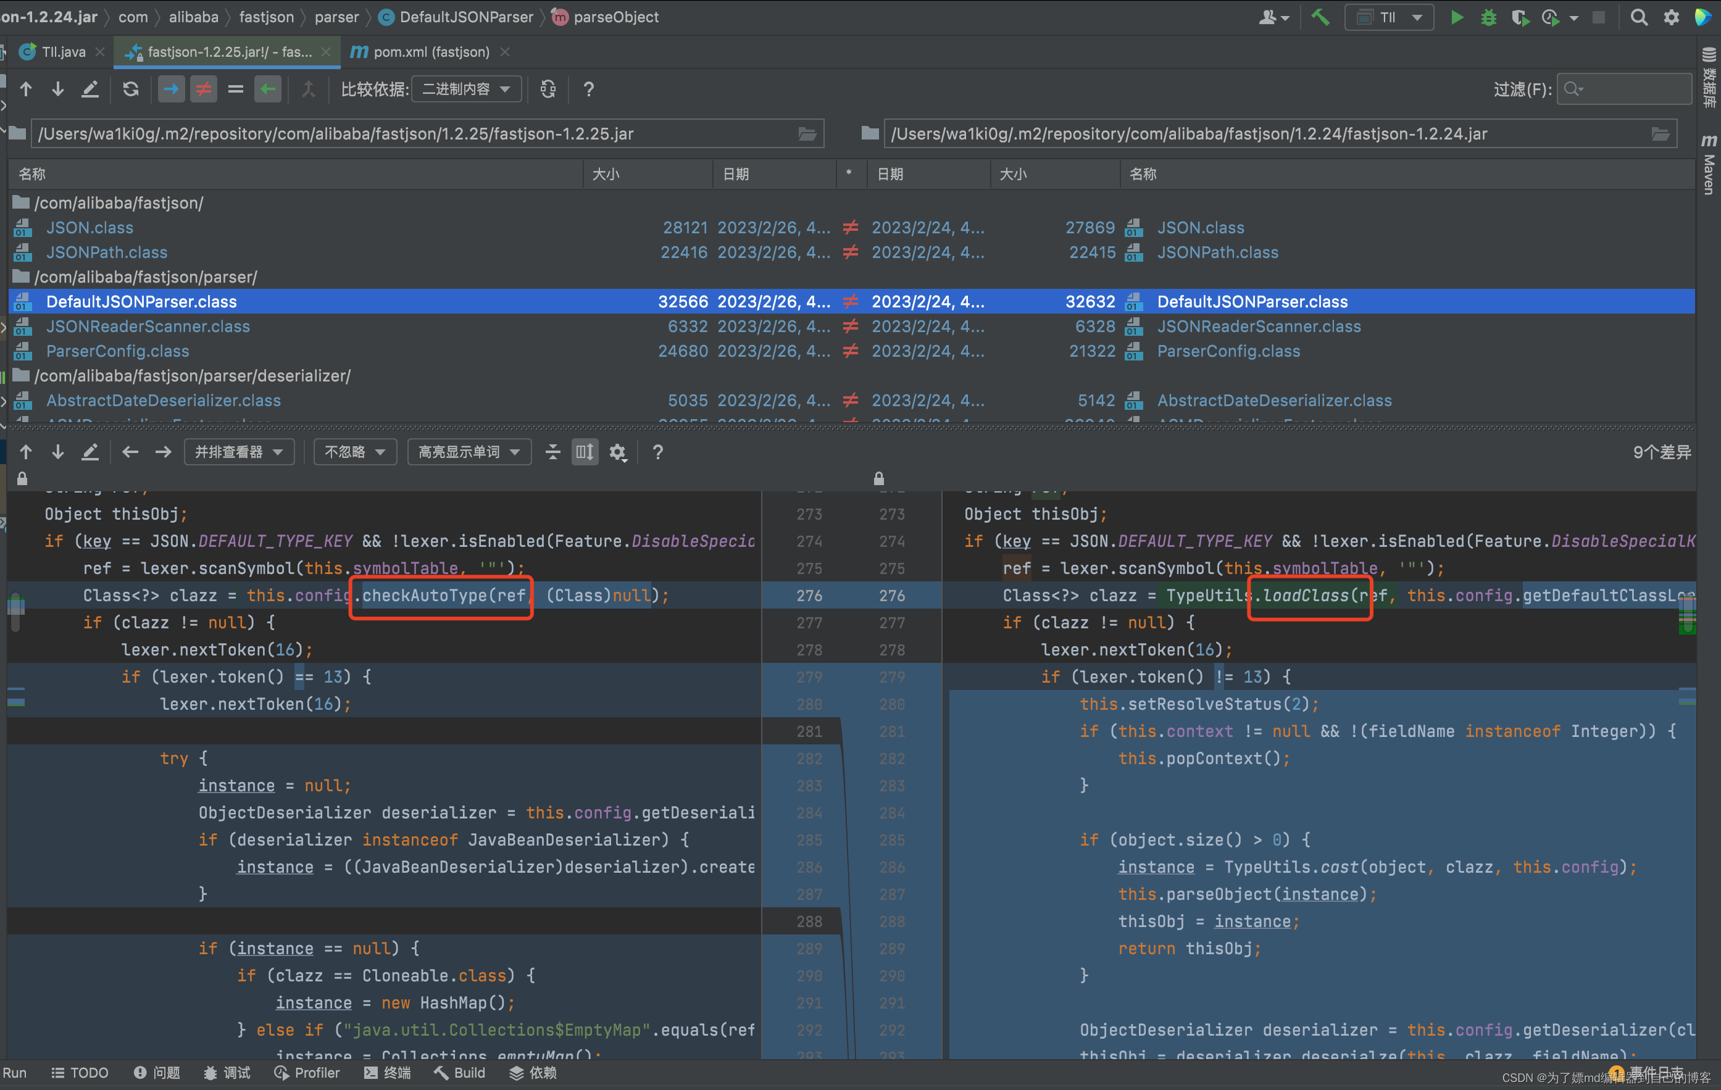
Task: Open the Profiler tool window
Action: click(307, 1073)
